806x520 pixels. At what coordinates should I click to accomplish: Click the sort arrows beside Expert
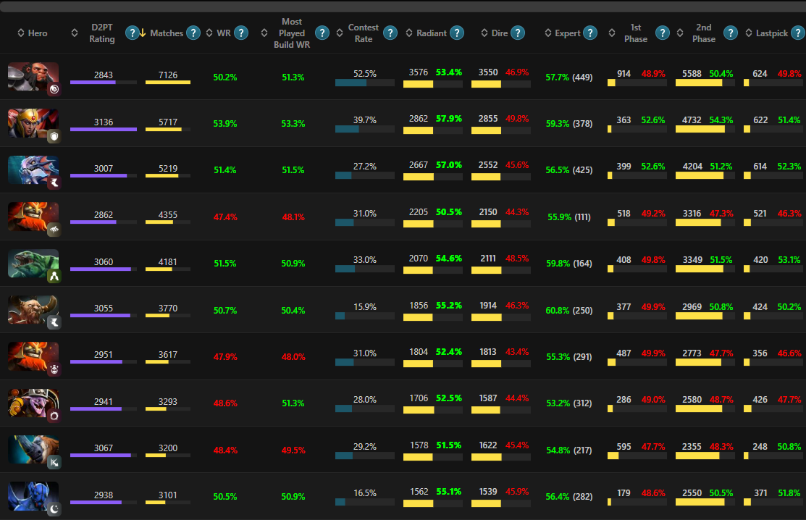coord(548,33)
